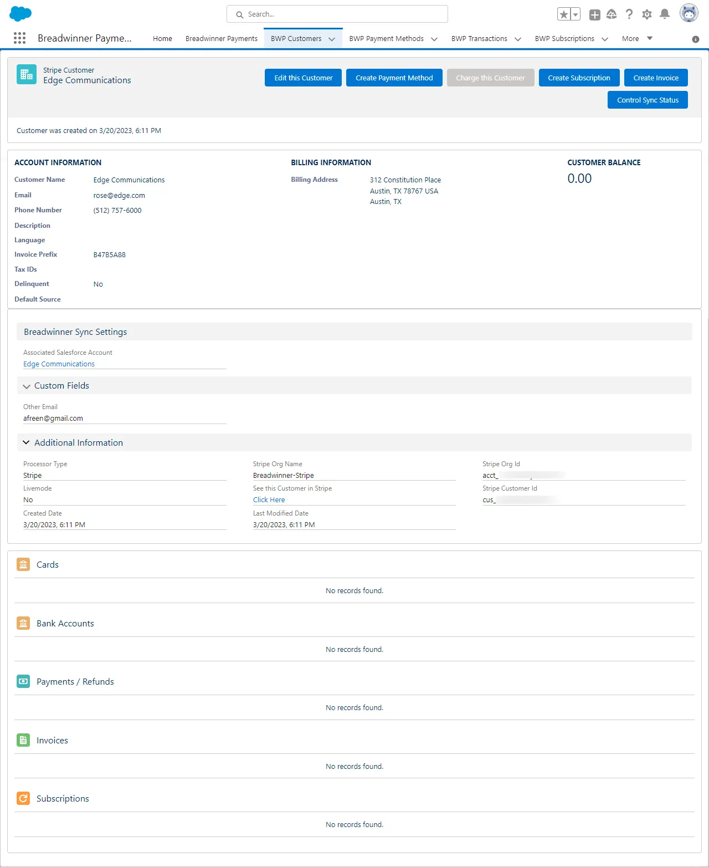Open BWP Customers tab dropdown chevron
709x867 pixels.
[x=332, y=39]
